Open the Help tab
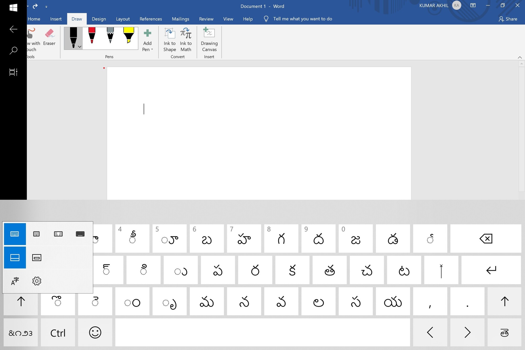This screenshot has height=350, width=525. pos(248,19)
